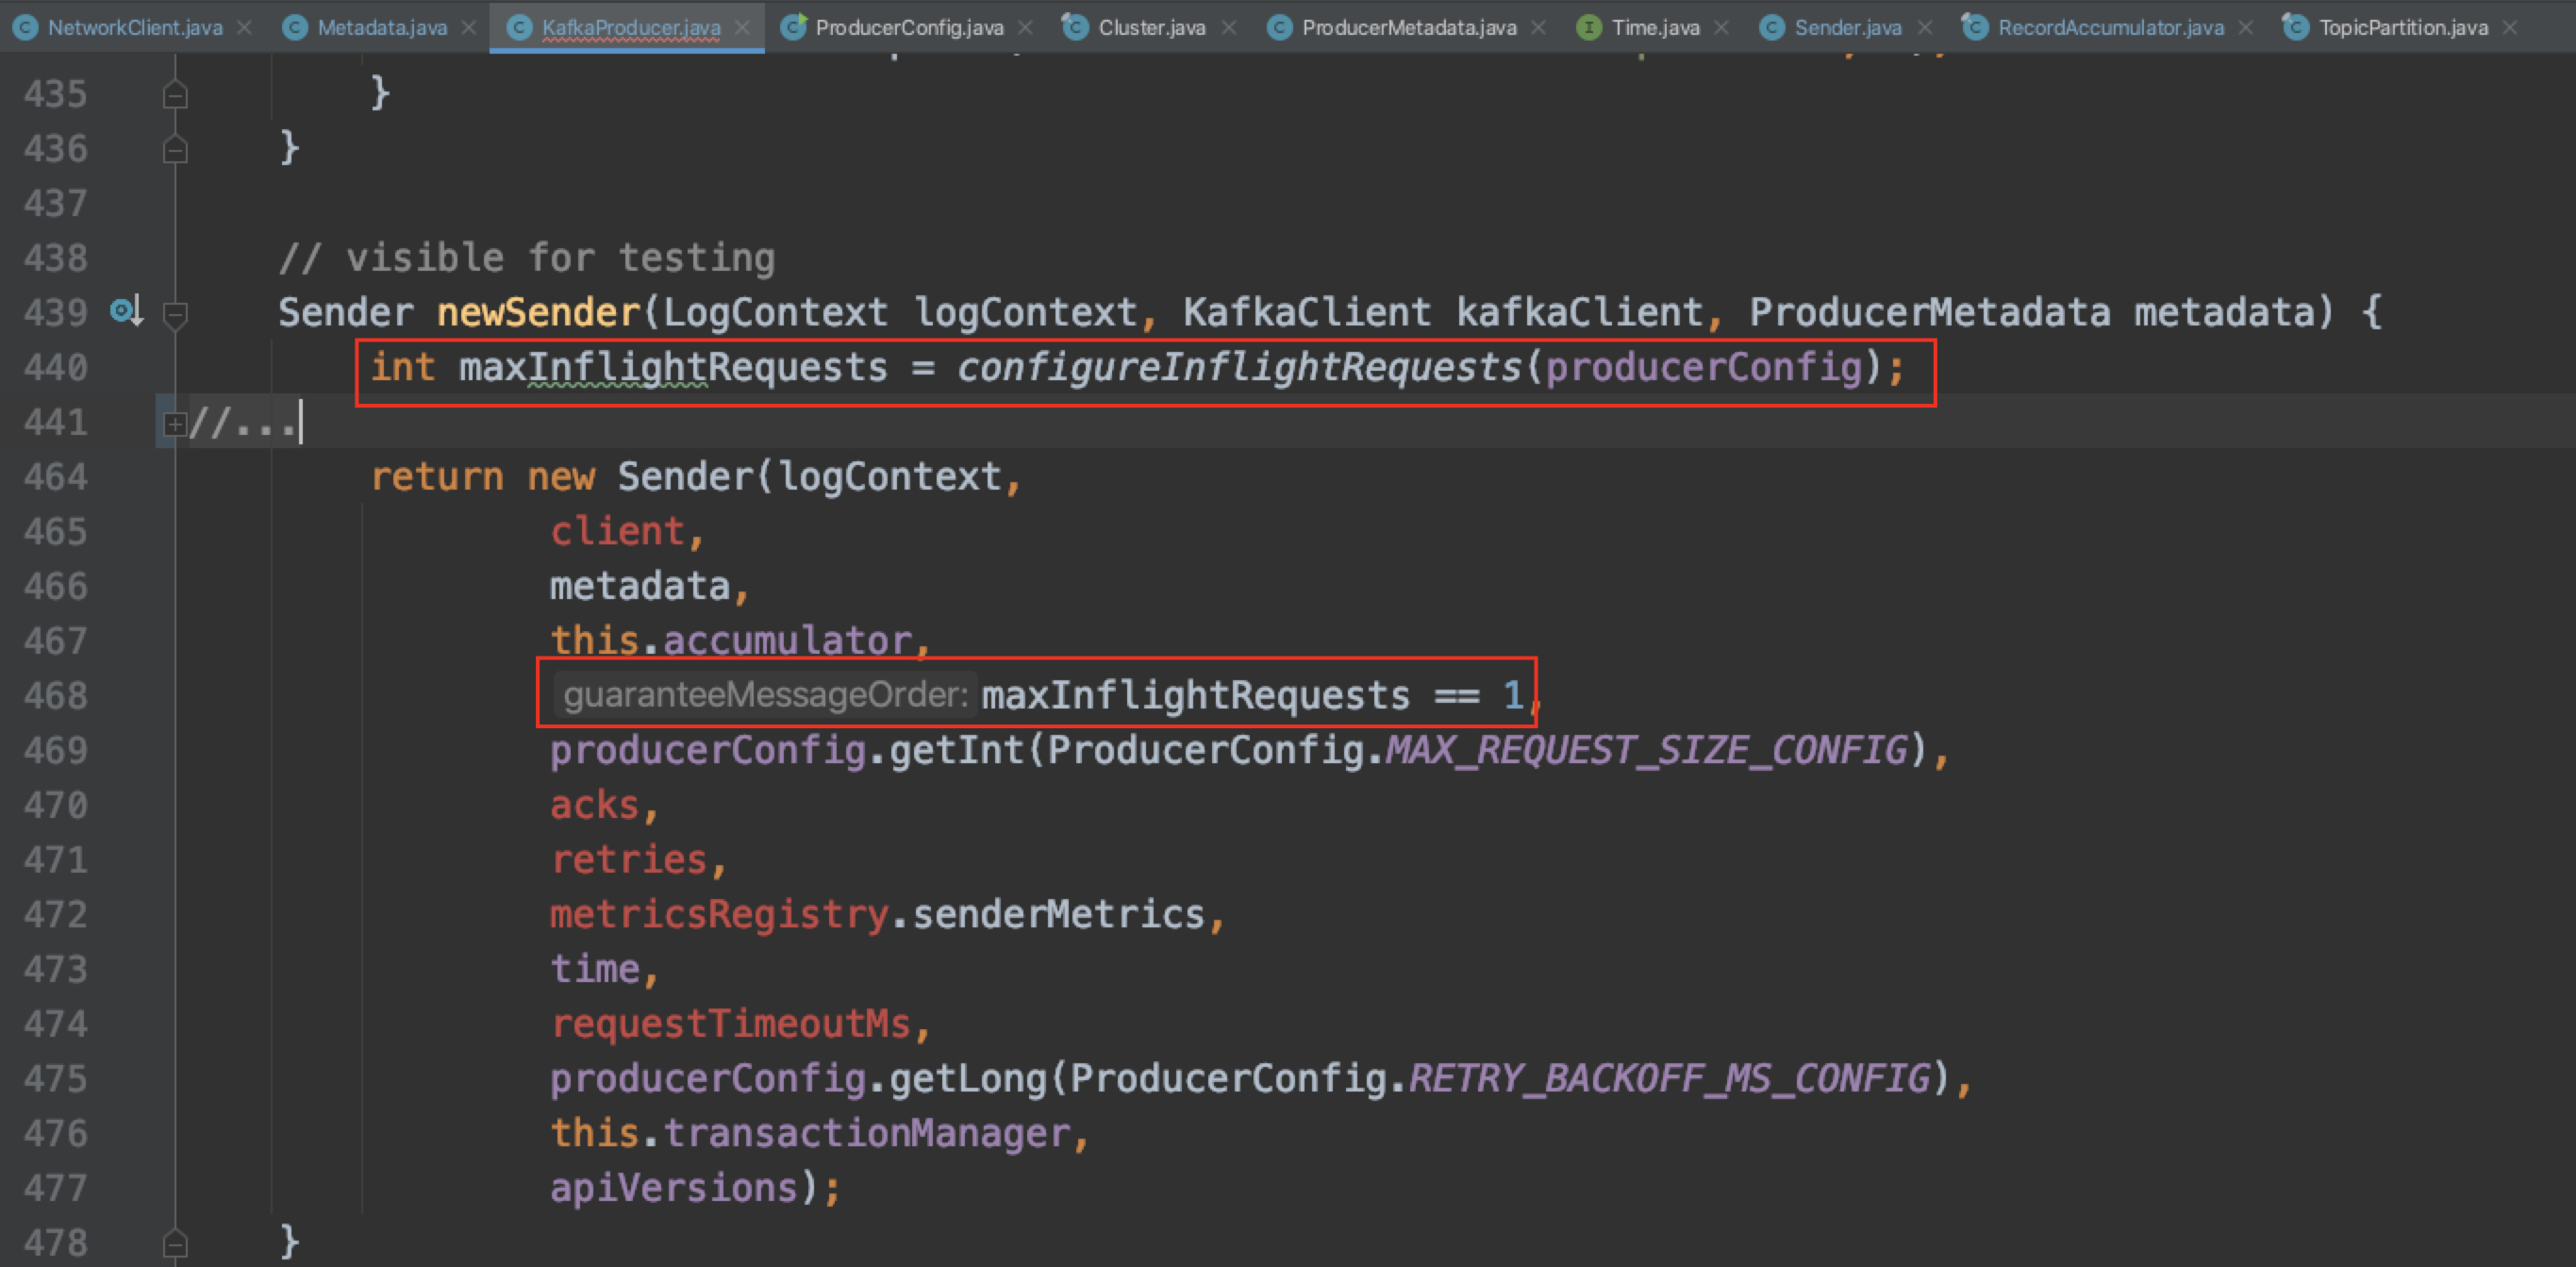Switch to the Cluster.java tab
2576x1267 pixels.
point(1151,28)
